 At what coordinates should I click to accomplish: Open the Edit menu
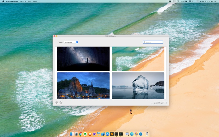(30, 1)
